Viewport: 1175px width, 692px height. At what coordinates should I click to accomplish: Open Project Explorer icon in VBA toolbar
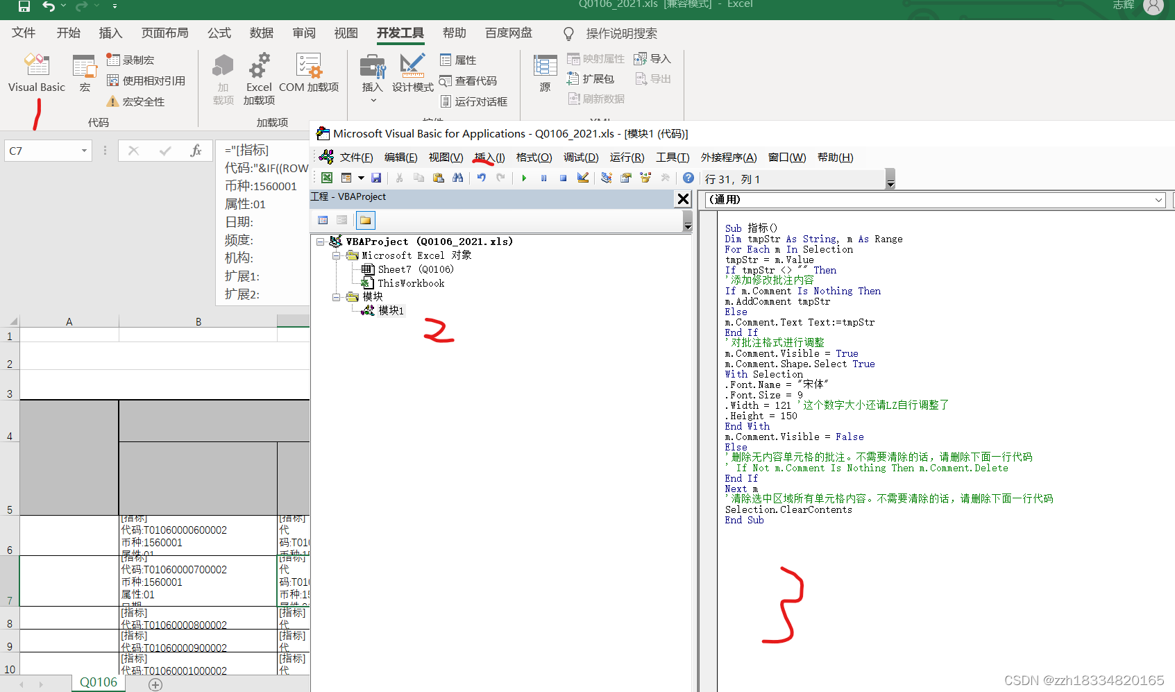pos(606,178)
